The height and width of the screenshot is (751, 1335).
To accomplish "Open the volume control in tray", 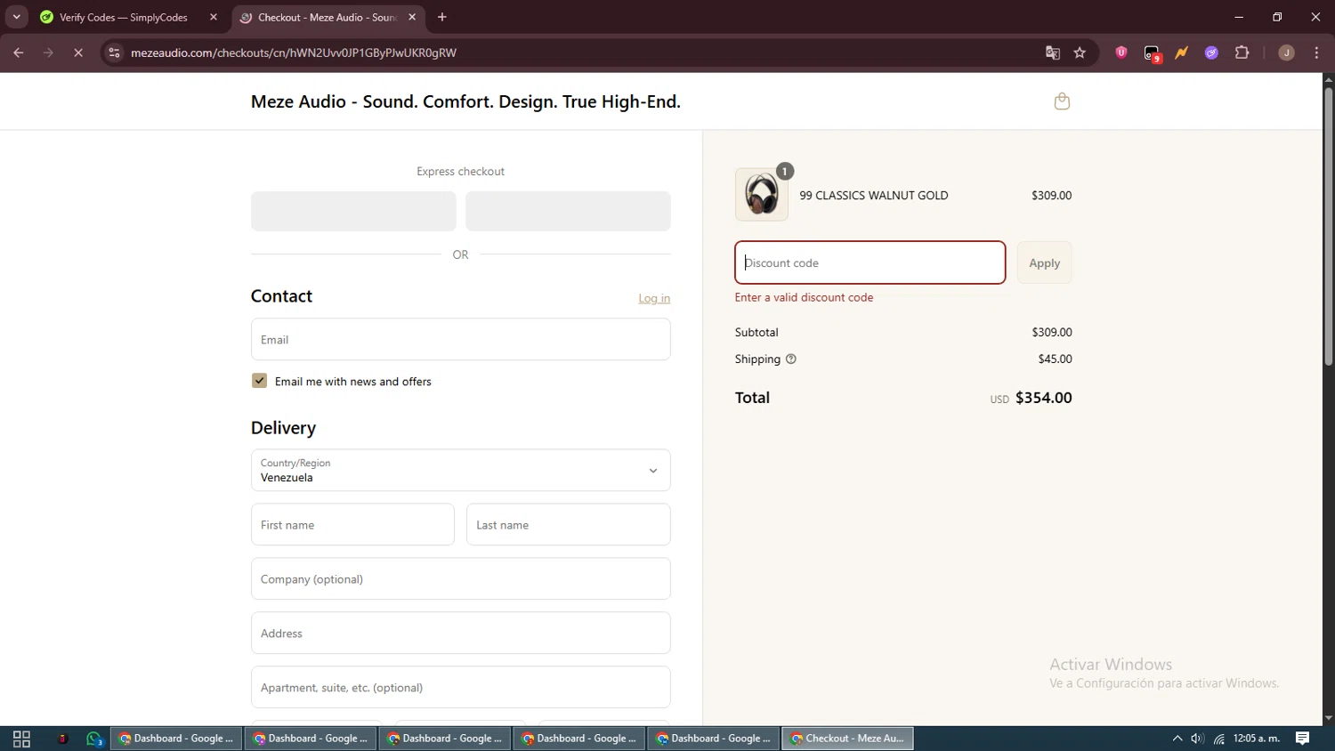I will coord(1198,739).
